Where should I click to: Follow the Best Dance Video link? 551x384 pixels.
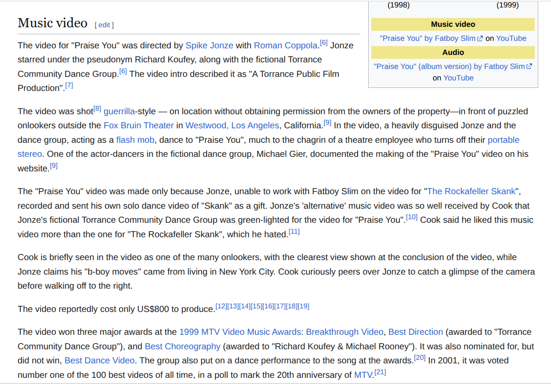[99, 361]
